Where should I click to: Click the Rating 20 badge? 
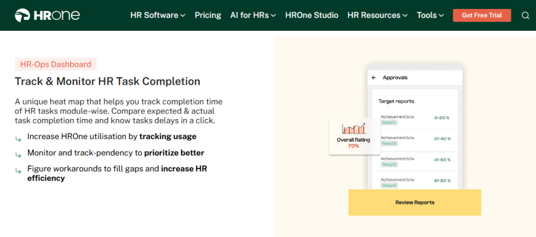(x=389, y=143)
